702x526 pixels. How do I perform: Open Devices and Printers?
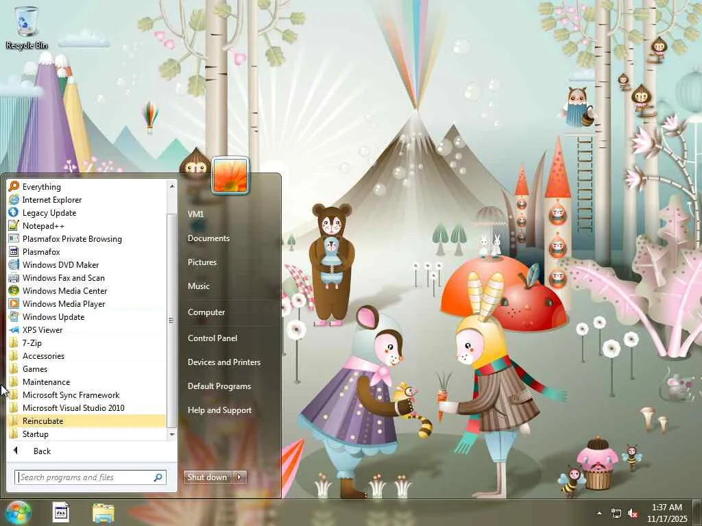tap(224, 362)
